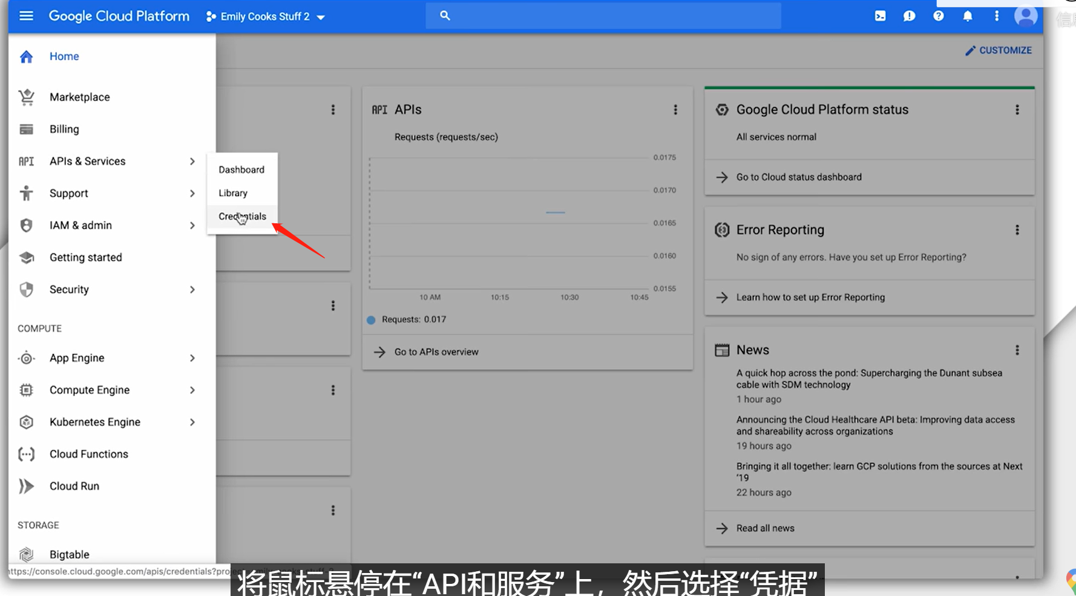Viewport: 1076px width, 596px height.
Task: Click the Cloud Run icon
Action: 26,486
